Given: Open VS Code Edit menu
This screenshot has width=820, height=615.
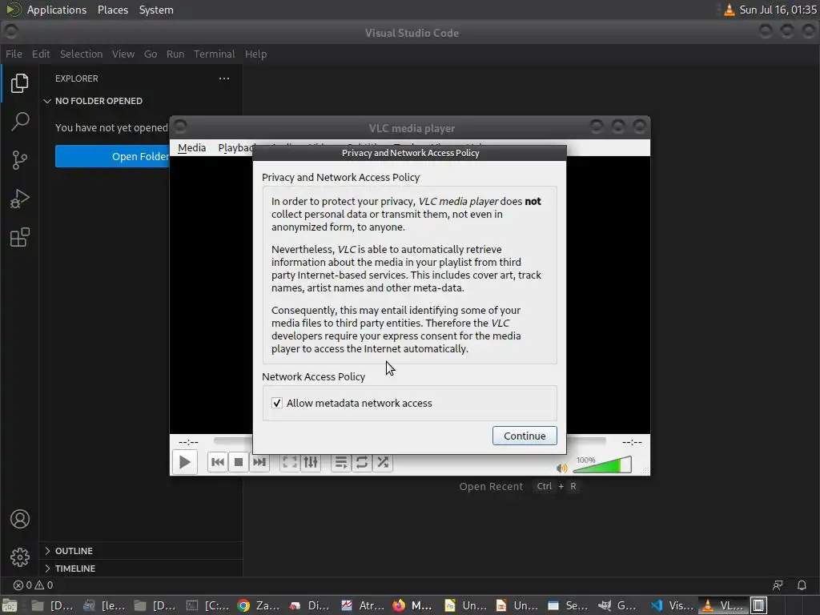Looking at the screenshot, I should click(x=40, y=54).
